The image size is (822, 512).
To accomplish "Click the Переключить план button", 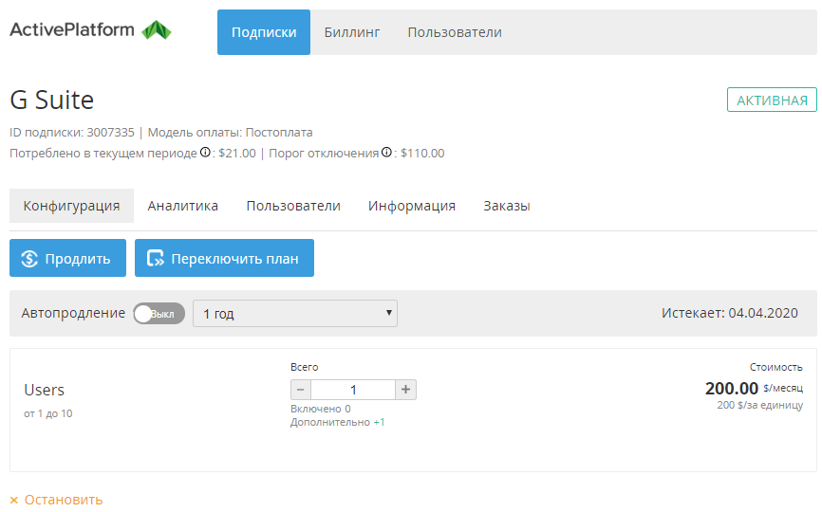I will [224, 258].
